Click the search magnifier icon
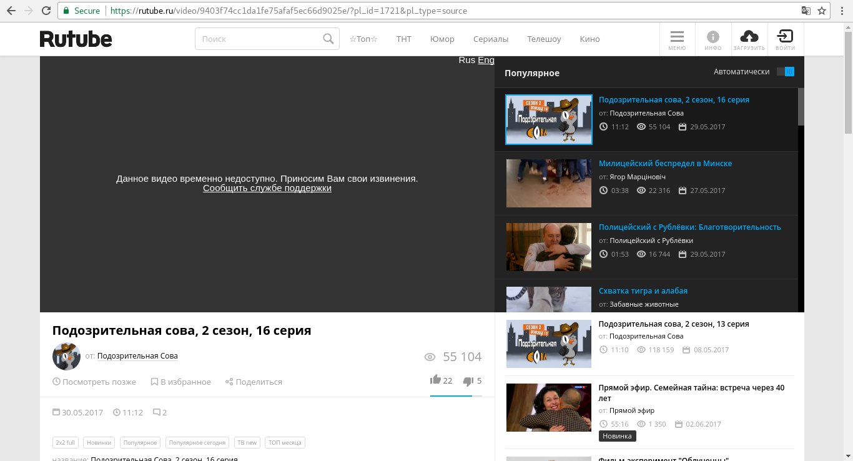This screenshot has width=853, height=461. point(328,39)
